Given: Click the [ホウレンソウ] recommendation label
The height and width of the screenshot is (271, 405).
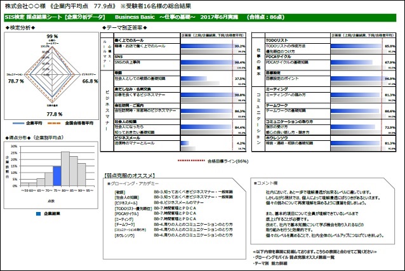Looking at the screenshot, I should [x=124, y=235].
